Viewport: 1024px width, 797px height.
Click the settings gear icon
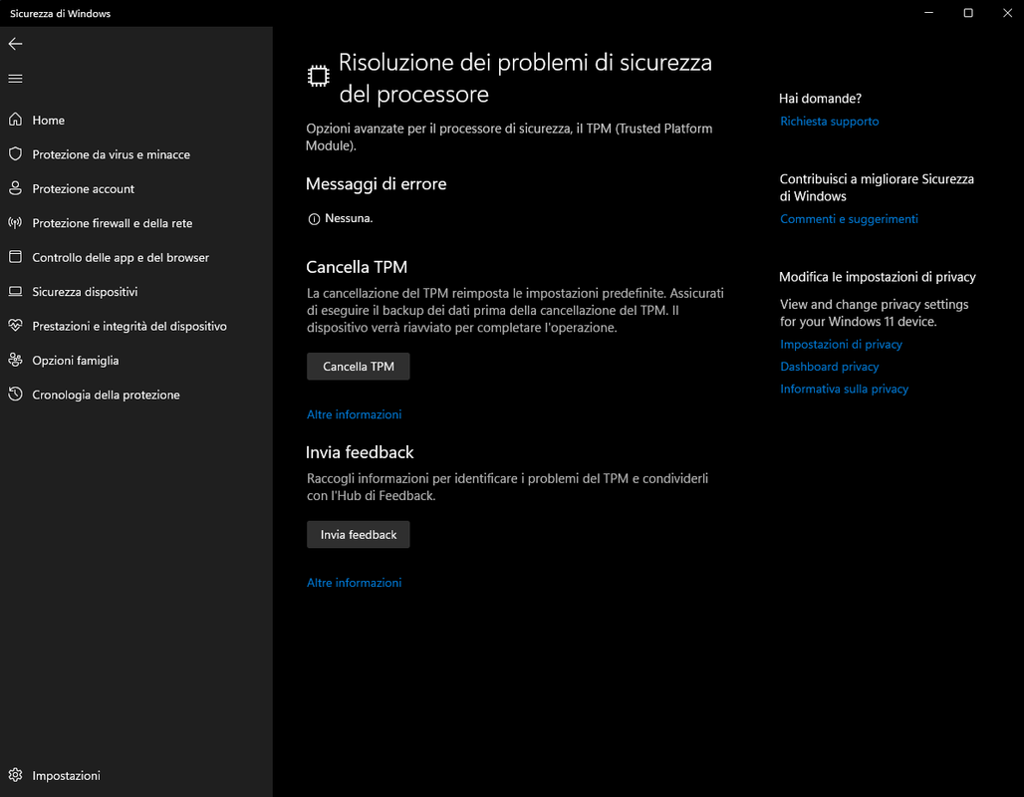pyautogui.click(x=15, y=775)
